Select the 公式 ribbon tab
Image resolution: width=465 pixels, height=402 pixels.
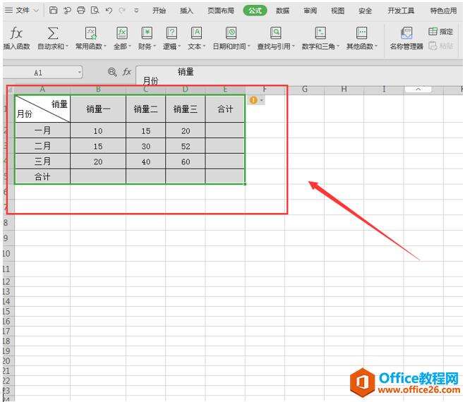click(x=255, y=11)
